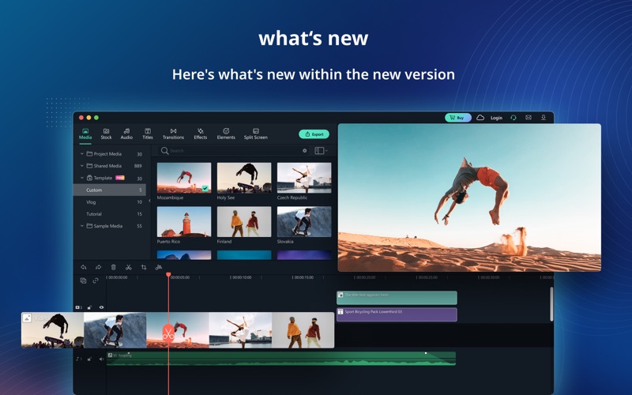Screen dimensions: 632x395
Task: Select the Czech Republic thumbnail
Action: coord(304,178)
